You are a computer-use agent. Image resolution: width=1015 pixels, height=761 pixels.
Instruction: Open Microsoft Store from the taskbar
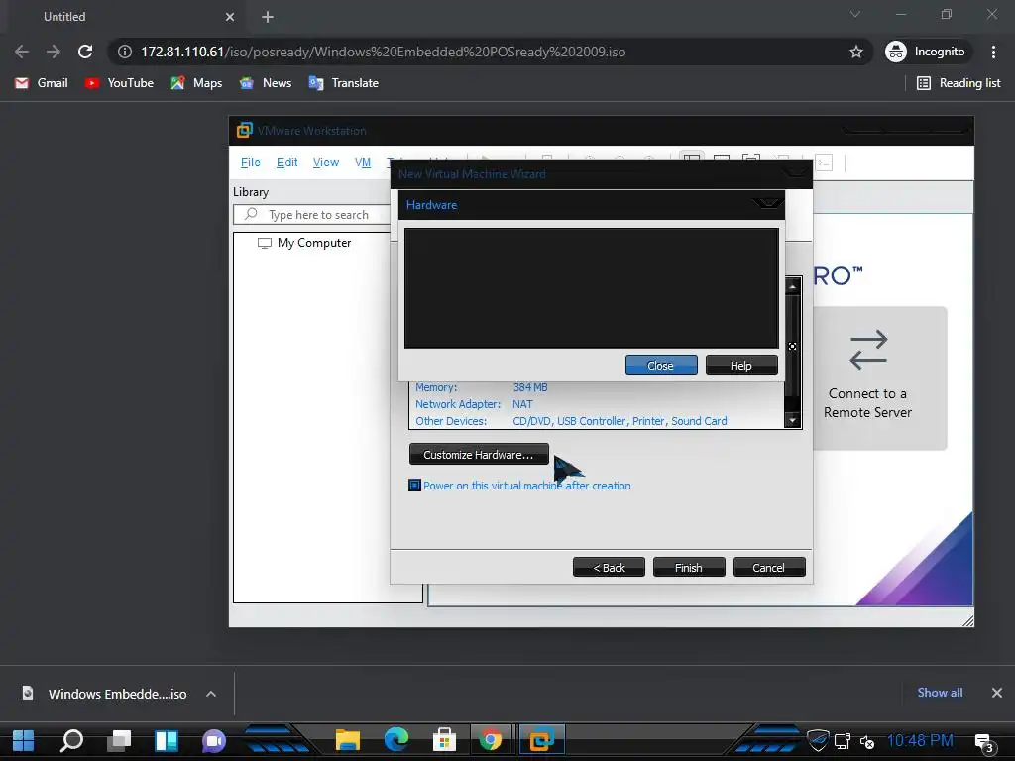pos(444,740)
